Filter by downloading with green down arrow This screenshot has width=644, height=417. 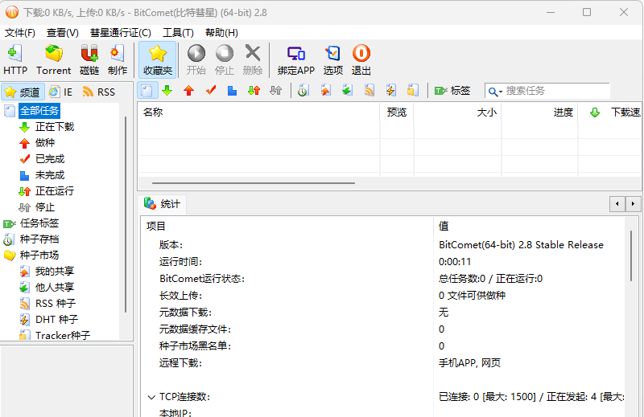pyautogui.click(x=167, y=91)
